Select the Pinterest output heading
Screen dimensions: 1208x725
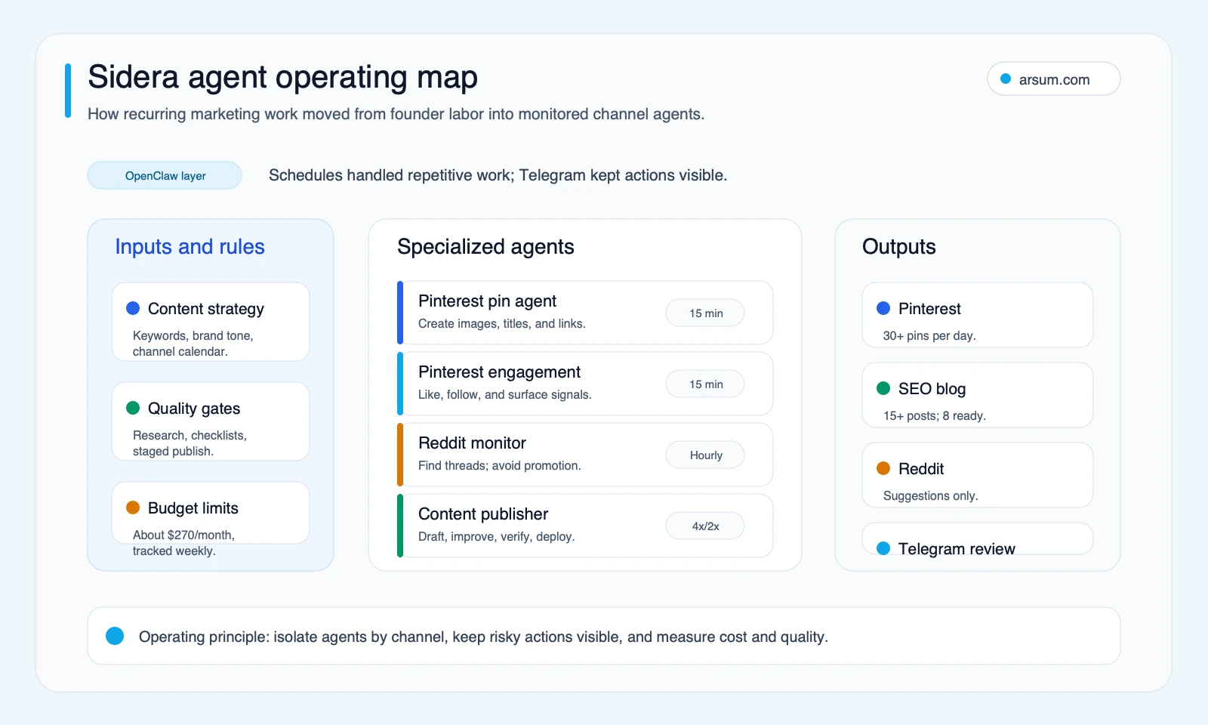[929, 309]
